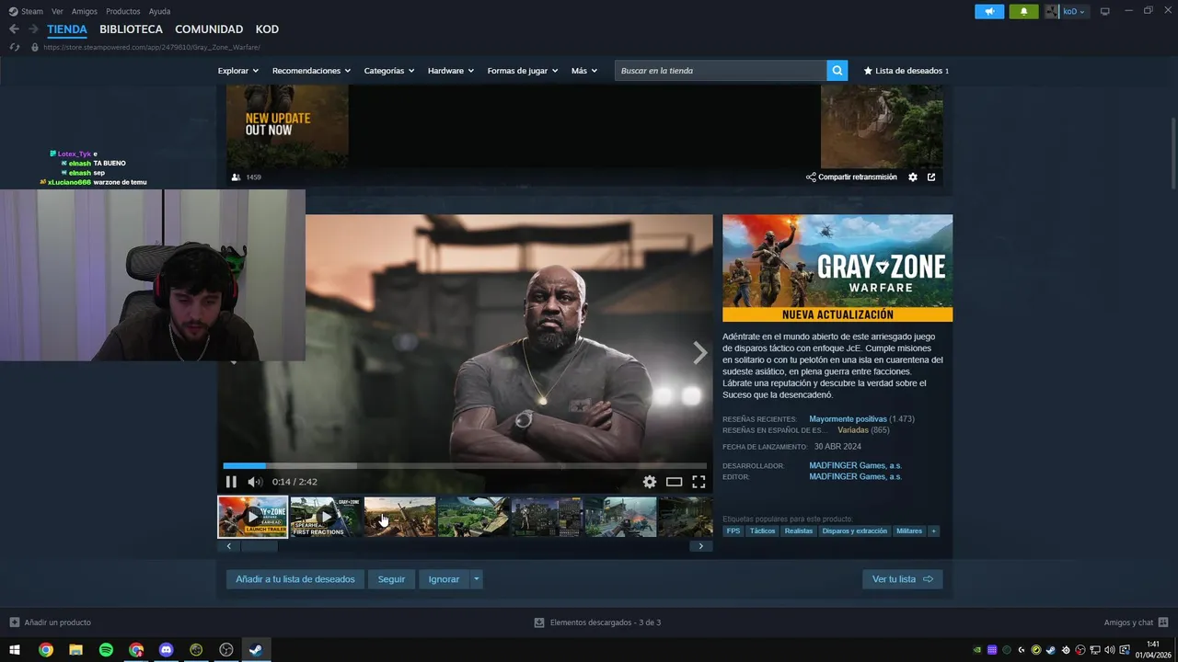Select the Disparos y extracción tag
Image resolution: width=1178 pixels, height=662 pixels.
(x=854, y=531)
